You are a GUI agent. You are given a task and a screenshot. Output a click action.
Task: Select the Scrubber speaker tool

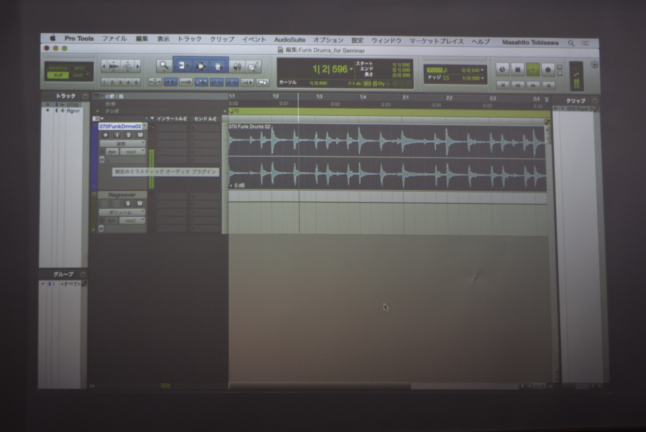(237, 67)
